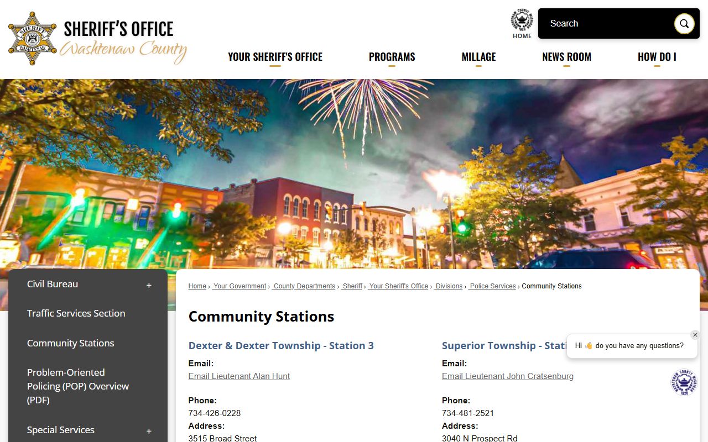The width and height of the screenshot is (708, 442).
Task: Close the chat greeting bubble
Action: coord(695,335)
